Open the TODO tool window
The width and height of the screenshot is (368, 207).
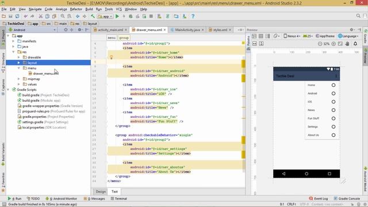point(33,198)
